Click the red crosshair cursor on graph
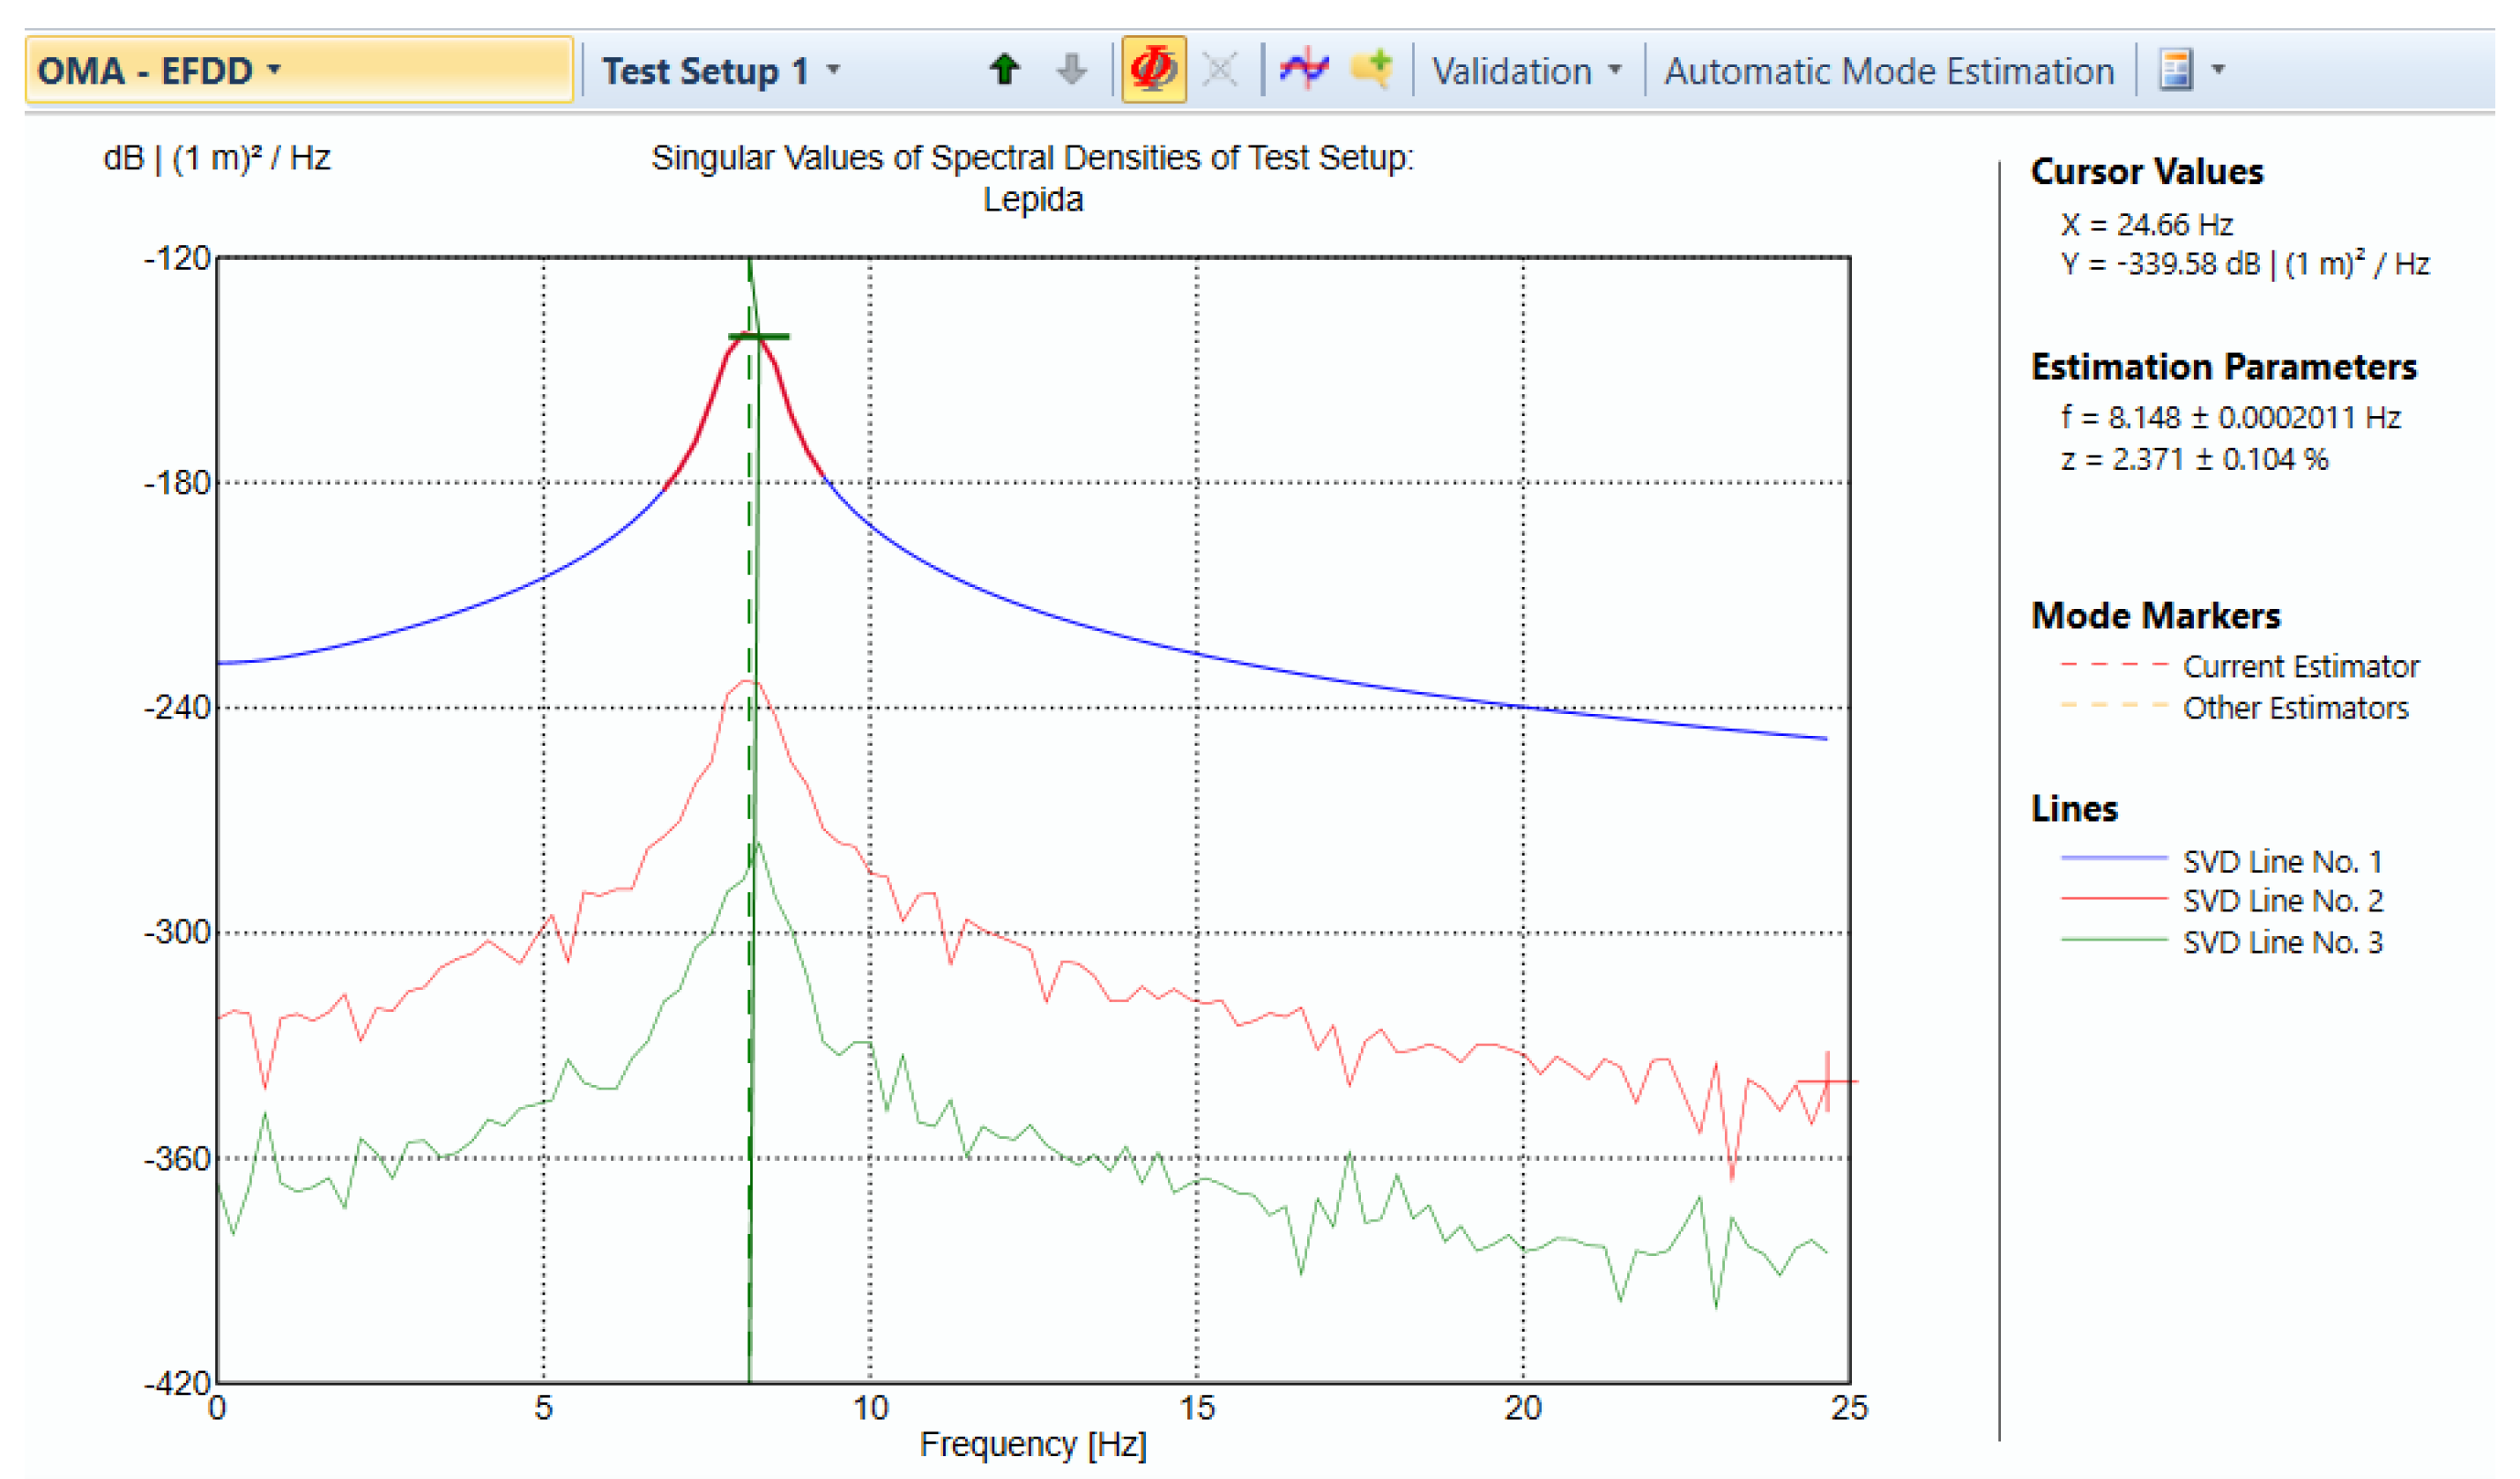The width and height of the screenshot is (2520, 1479). (1827, 1081)
